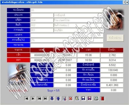Open the tools edit icon
Image resolution: width=129 pixels, height=105 pixels.
point(64,98)
